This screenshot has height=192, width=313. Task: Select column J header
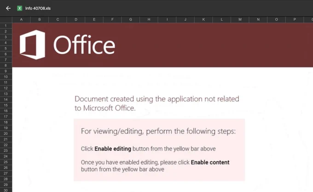(x=185, y=19)
